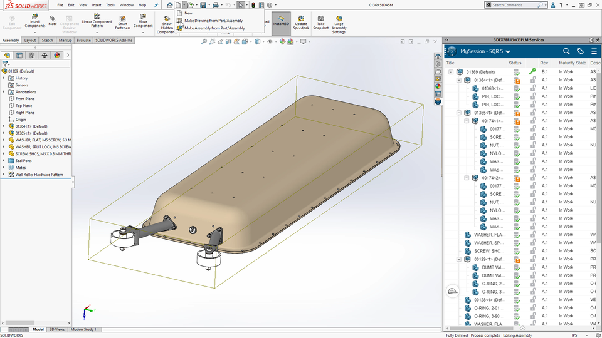The height and width of the screenshot is (338, 602).
Task: Click the tag icon in MySession panel
Action: point(580,51)
